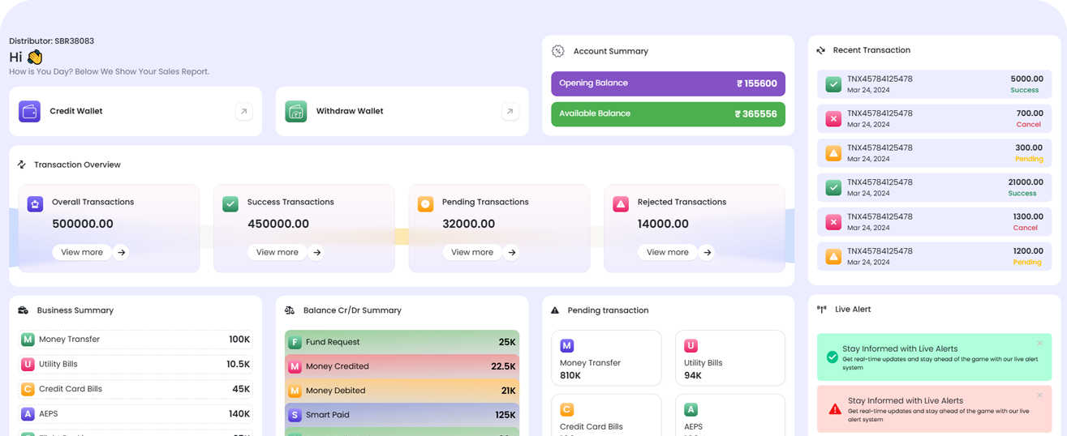Viewport: 1067px width, 436px height.
Task: Click the Cancel status of 700.00 transaction
Action: (1028, 125)
